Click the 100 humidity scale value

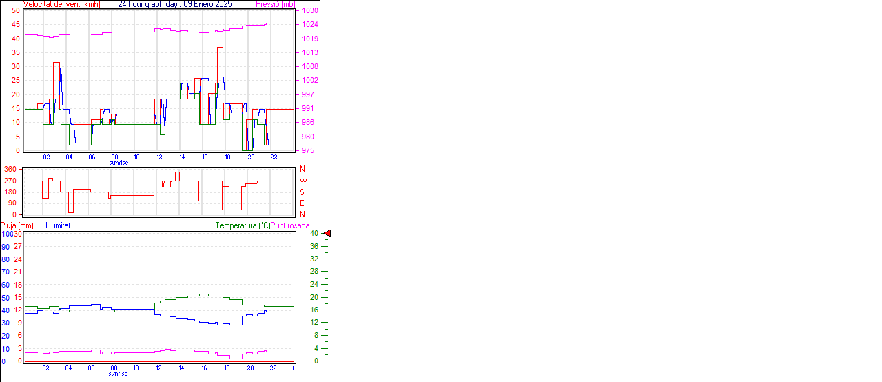click(6, 234)
